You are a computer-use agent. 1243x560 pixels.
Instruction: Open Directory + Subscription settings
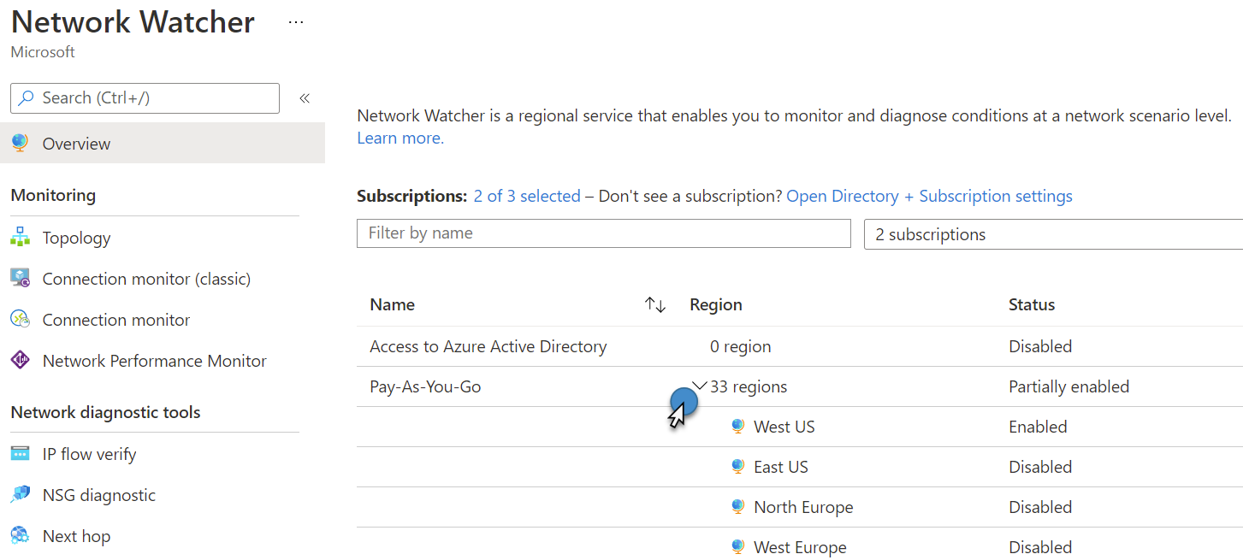(929, 196)
